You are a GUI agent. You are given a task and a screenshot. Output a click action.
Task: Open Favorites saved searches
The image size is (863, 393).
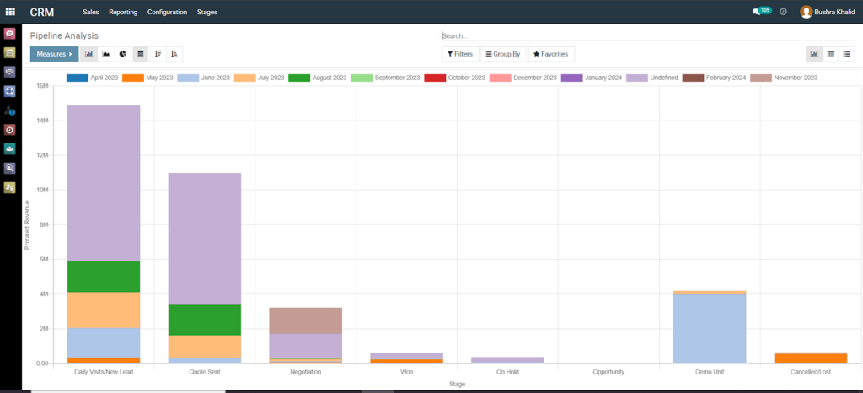point(551,54)
